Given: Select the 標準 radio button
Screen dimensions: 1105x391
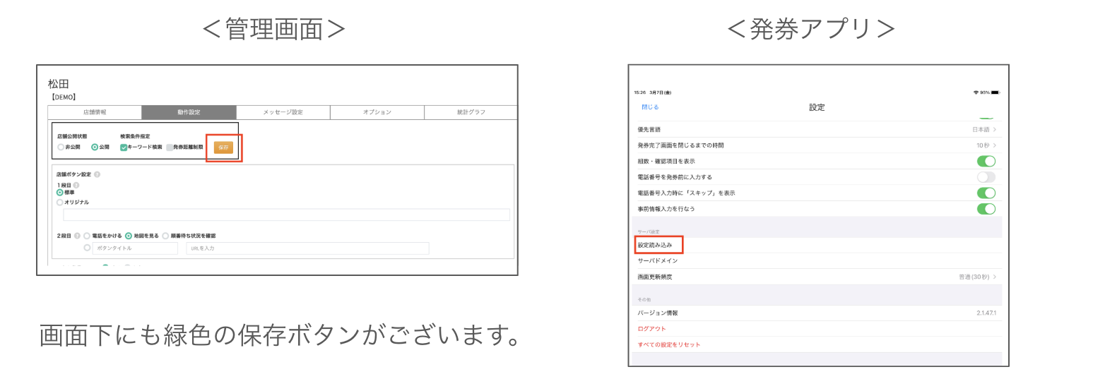Looking at the screenshot, I should [x=60, y=192].
